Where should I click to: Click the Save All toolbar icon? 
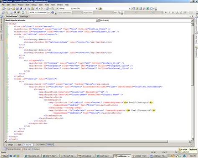21,9
